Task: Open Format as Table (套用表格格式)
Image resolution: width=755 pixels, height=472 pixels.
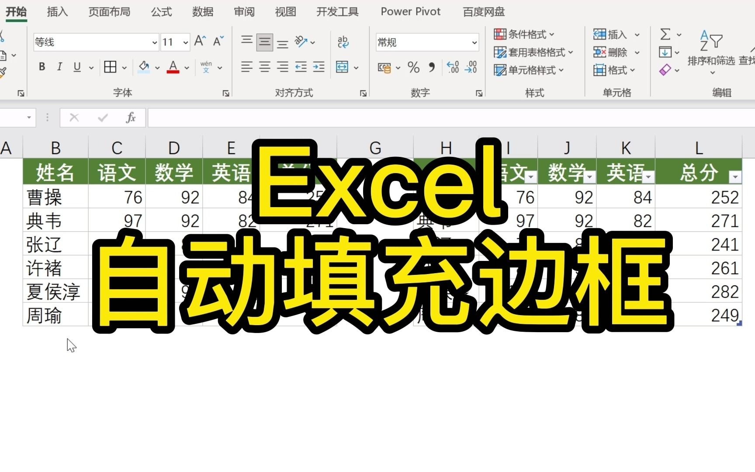Action: tap(533, 52)
